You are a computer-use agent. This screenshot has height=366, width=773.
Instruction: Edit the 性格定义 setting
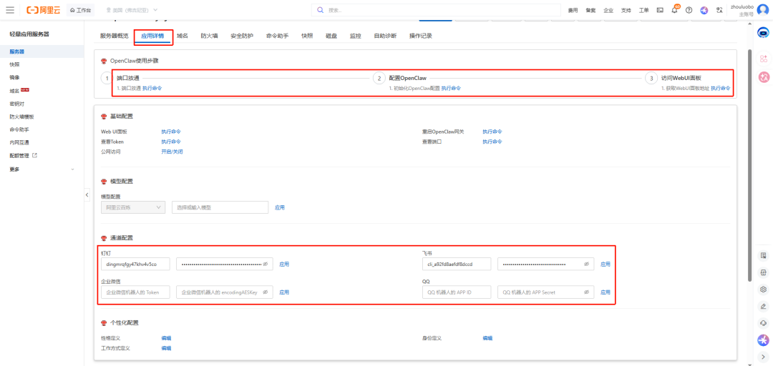(166, 338)
